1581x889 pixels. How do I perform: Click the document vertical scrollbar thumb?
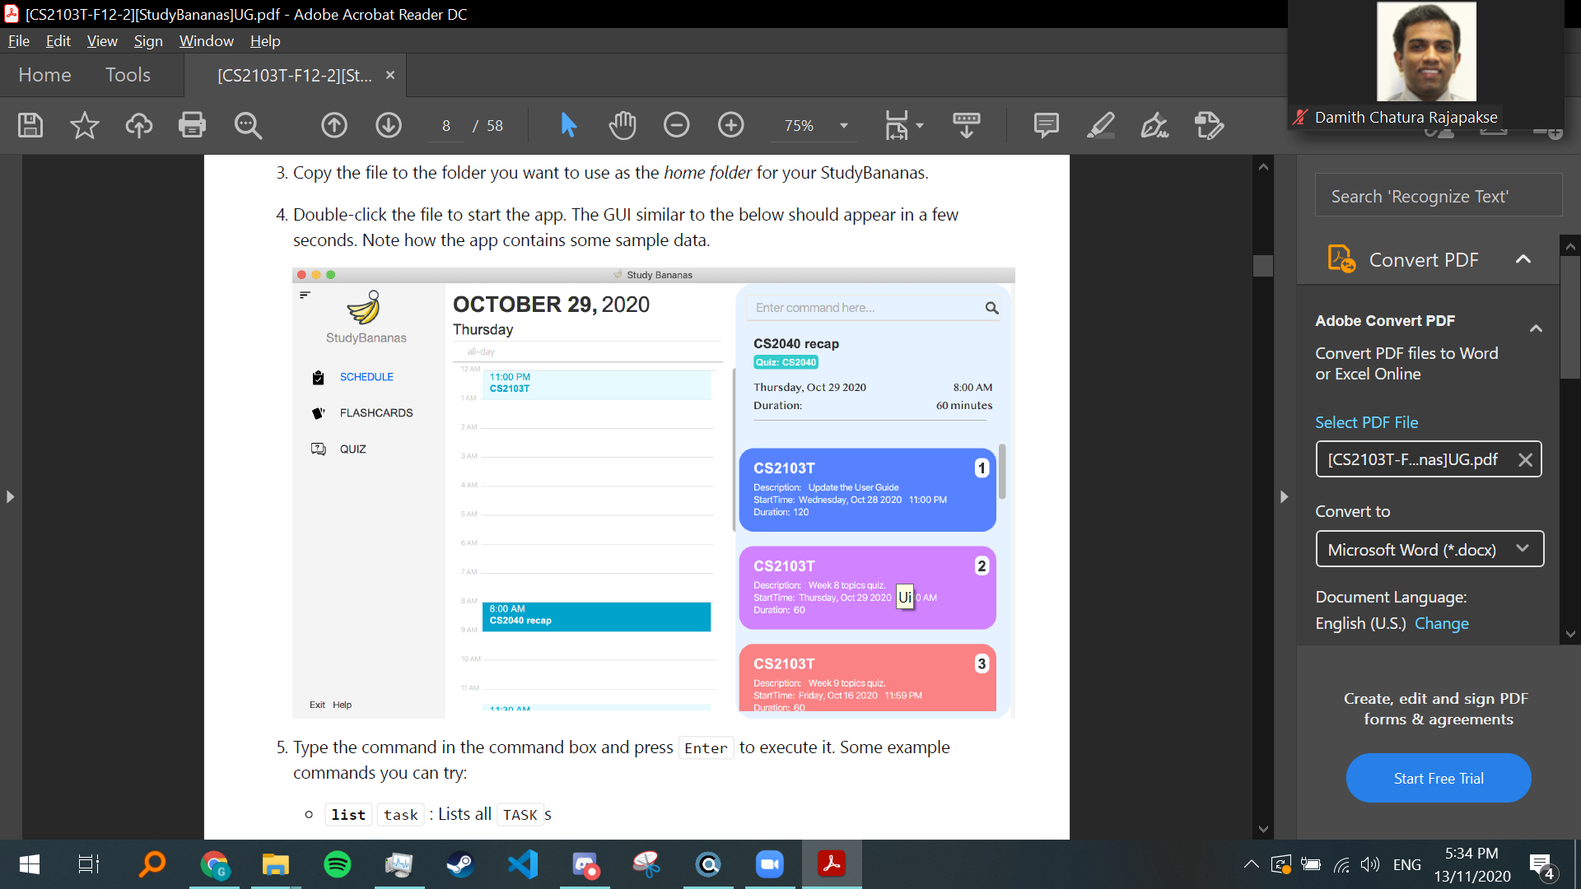[1263, 265]
